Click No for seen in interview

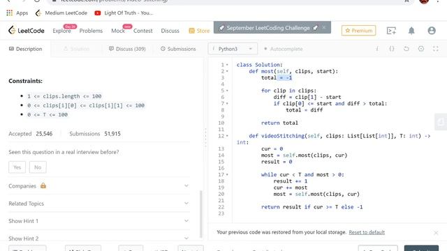pos(38,167)
